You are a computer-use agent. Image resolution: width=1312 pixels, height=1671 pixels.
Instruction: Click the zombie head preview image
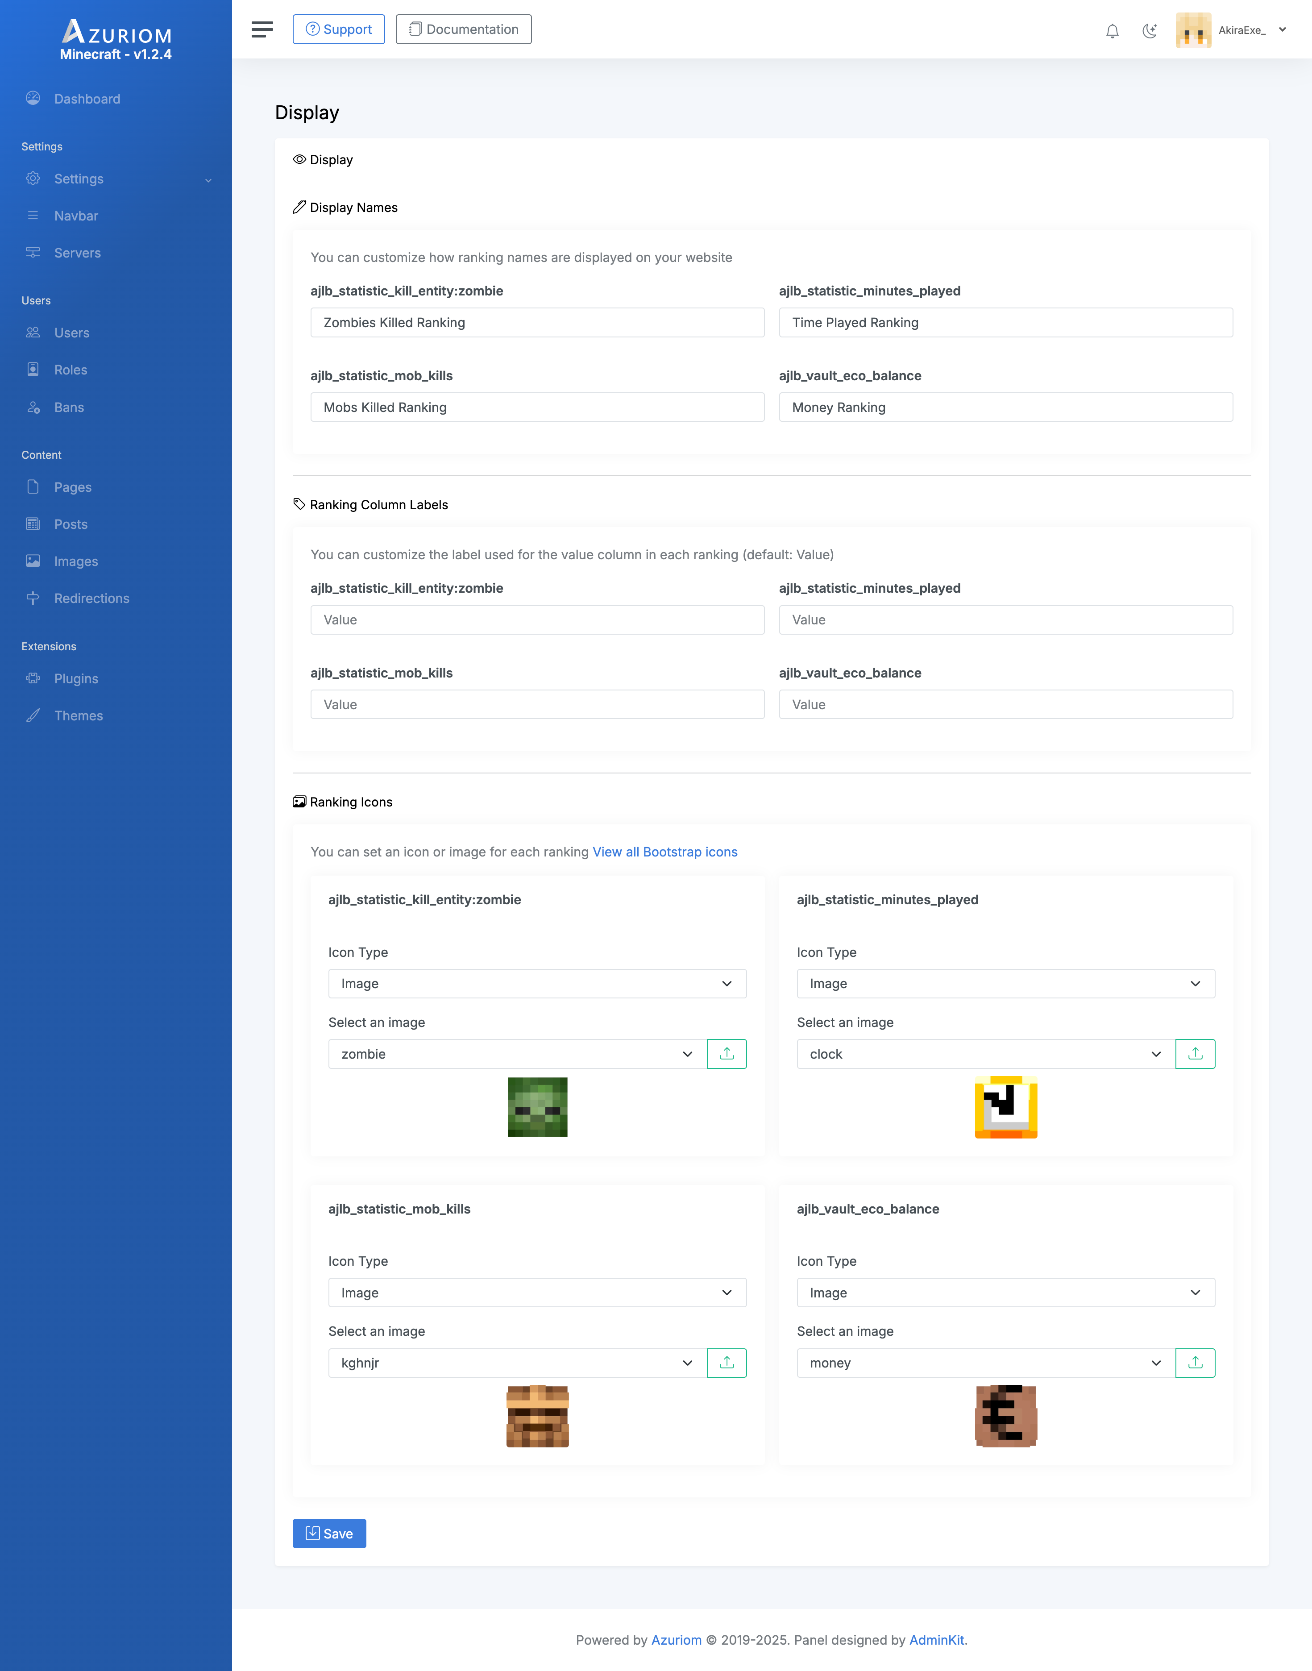point(537,1107)
